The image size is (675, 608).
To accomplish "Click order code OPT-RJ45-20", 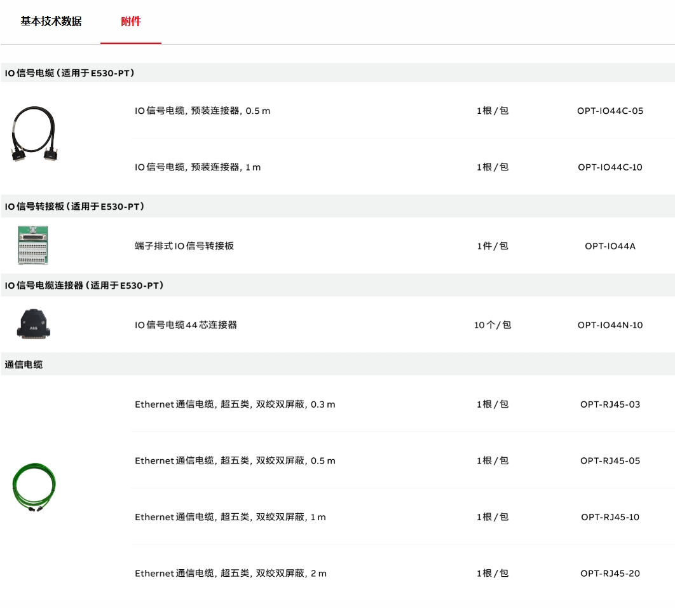I will point(610,574).
